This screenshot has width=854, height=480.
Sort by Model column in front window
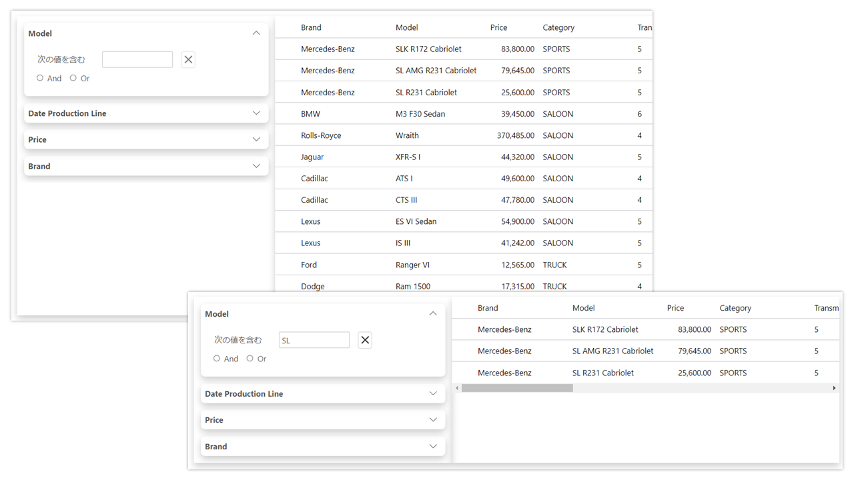tap(584, 308)
